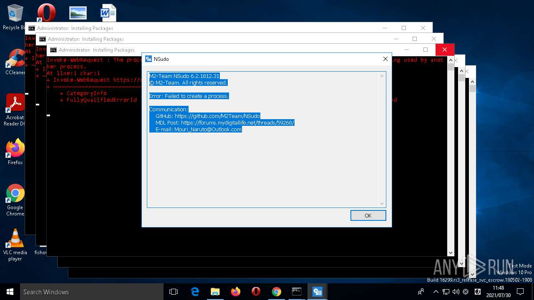Click the Search Windows box
Screen dimensions: 534x300
pyautogui.click(x=92, y=292)
